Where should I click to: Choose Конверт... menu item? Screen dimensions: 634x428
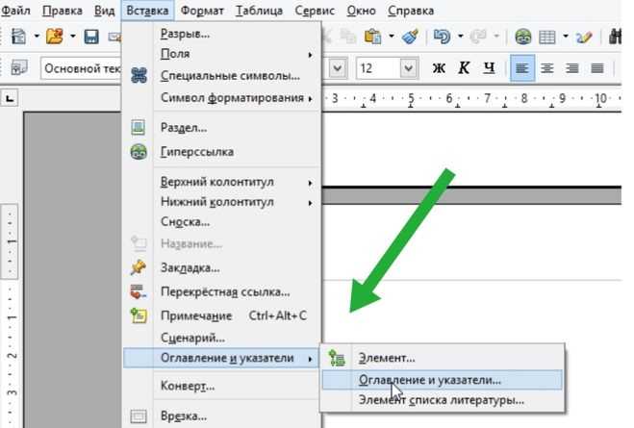[221, 386]
